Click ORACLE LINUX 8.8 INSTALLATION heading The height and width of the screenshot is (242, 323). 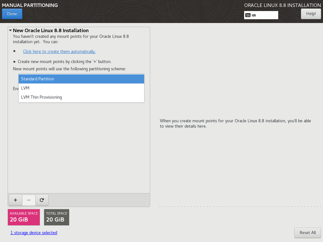(282, 5)
